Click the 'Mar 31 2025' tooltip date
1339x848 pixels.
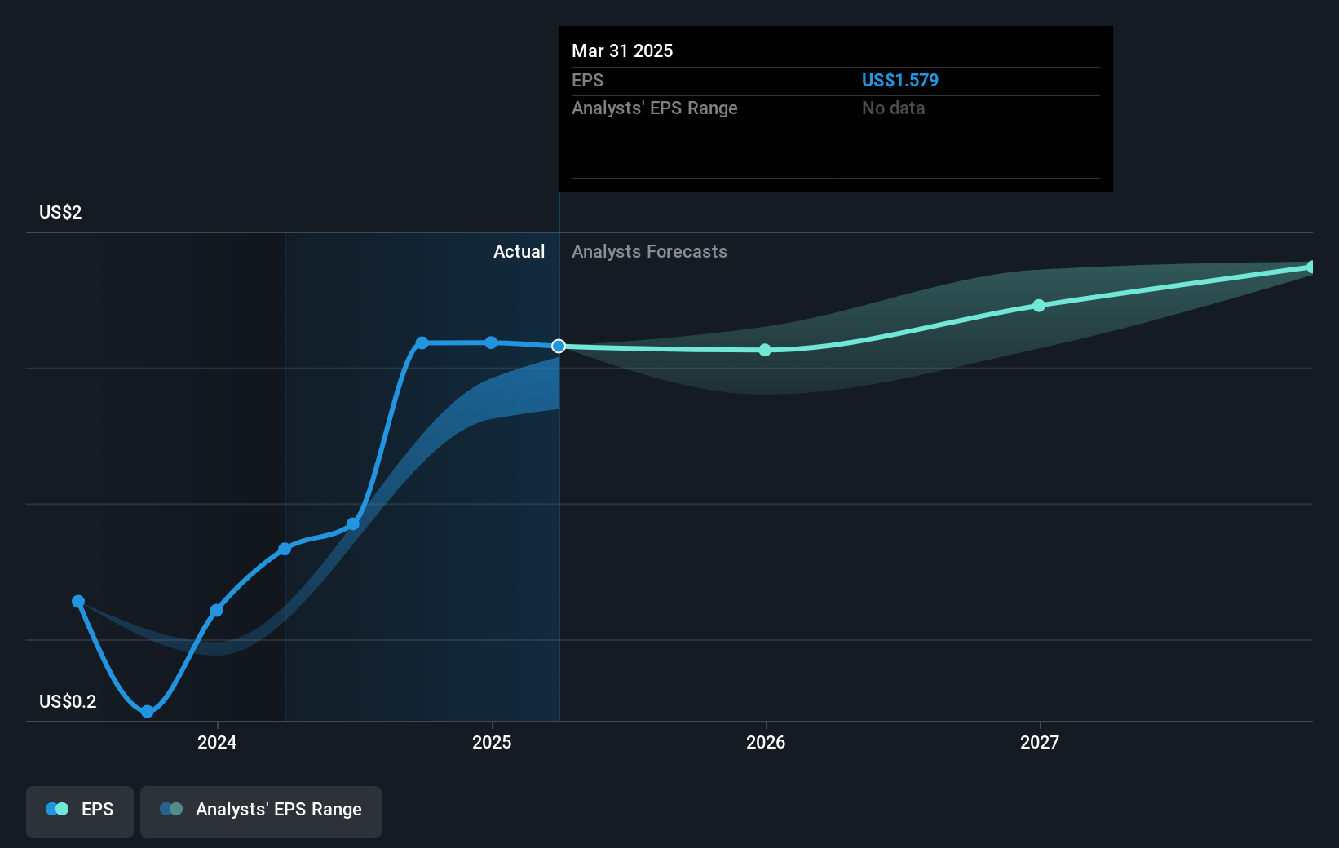pos(622,51)
